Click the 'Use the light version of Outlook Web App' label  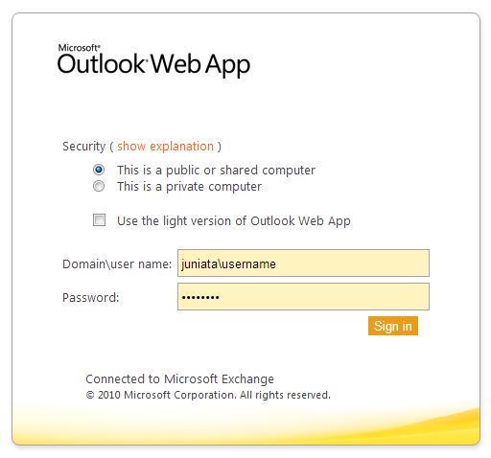pyautogui.click(x=234, y=221)
